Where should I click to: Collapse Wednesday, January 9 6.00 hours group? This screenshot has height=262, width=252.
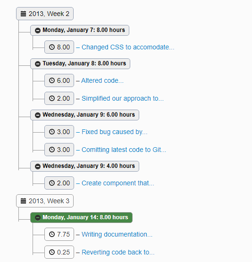pyautogui.click(x=38, y=115)
